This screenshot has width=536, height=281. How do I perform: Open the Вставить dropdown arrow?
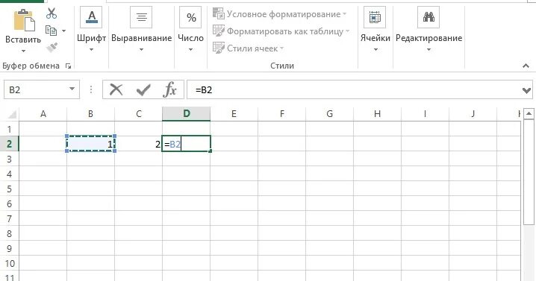point(23,51)
